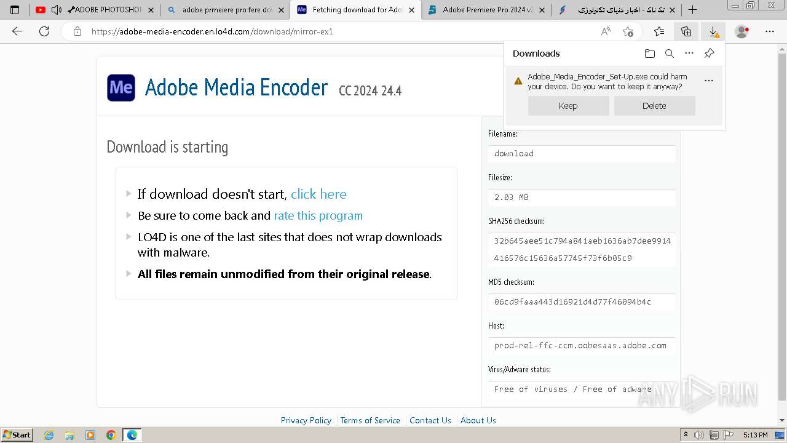Show hidden system tray icons
The width and height of the screenshot is (787, 443).
(686, 435)
